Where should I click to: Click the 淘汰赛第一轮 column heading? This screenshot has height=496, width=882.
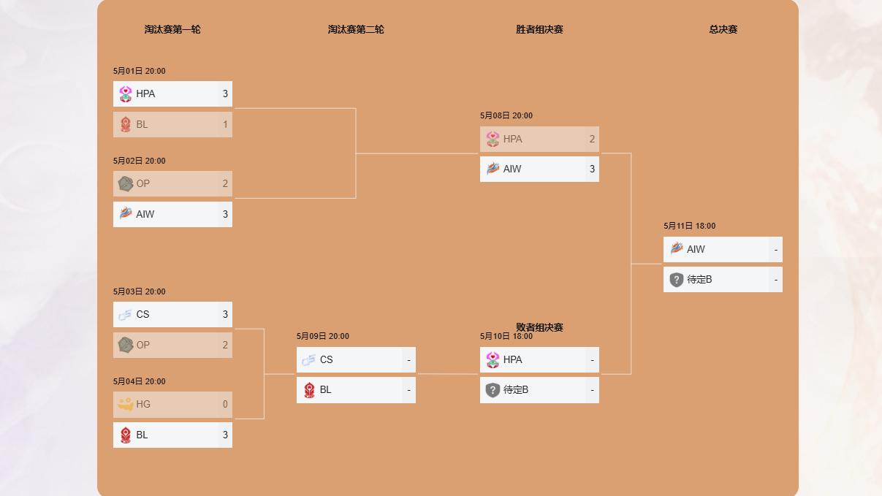(x=172, y=29)
